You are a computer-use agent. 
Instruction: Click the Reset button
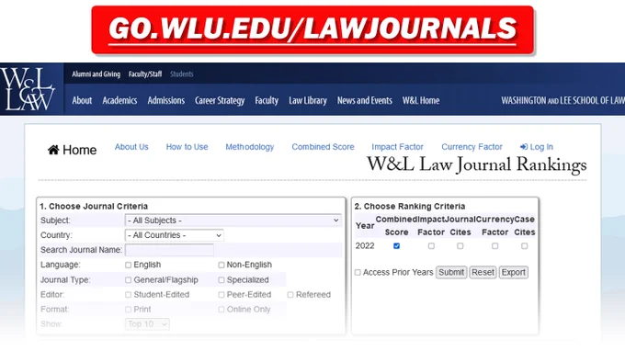(483, 273)
